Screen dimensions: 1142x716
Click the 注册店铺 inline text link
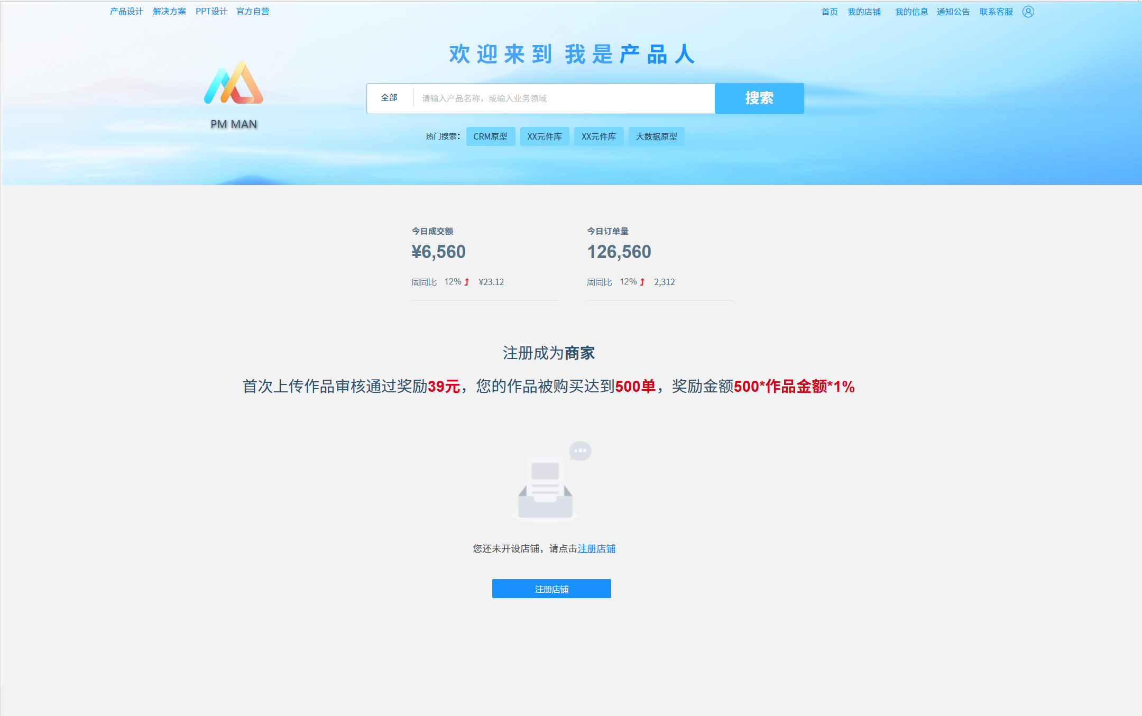(x=596, y=548)
